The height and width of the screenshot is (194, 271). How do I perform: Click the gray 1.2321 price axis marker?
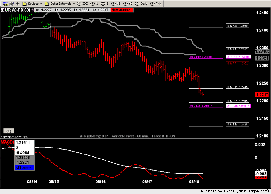point(262,58)
